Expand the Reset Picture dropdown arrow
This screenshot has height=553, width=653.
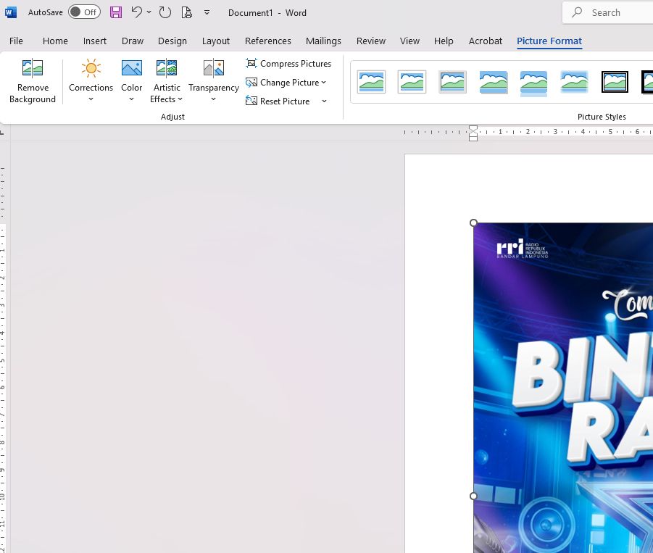[325, 101]
